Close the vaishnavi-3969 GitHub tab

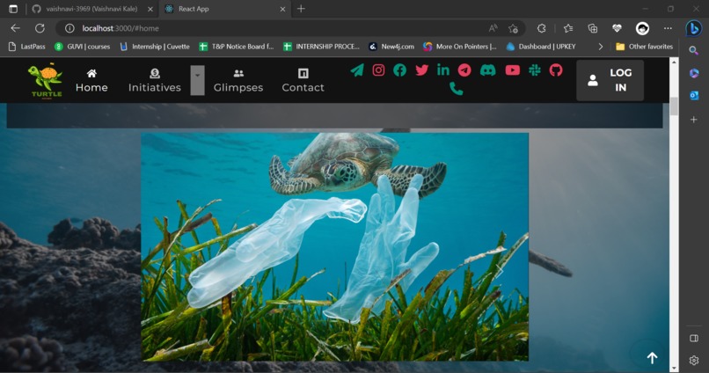(150, 9)
